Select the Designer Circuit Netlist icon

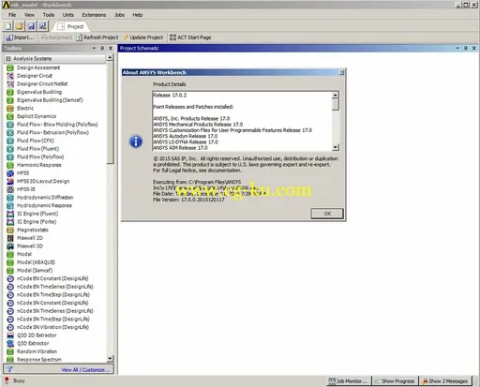[x=10, y=84]
